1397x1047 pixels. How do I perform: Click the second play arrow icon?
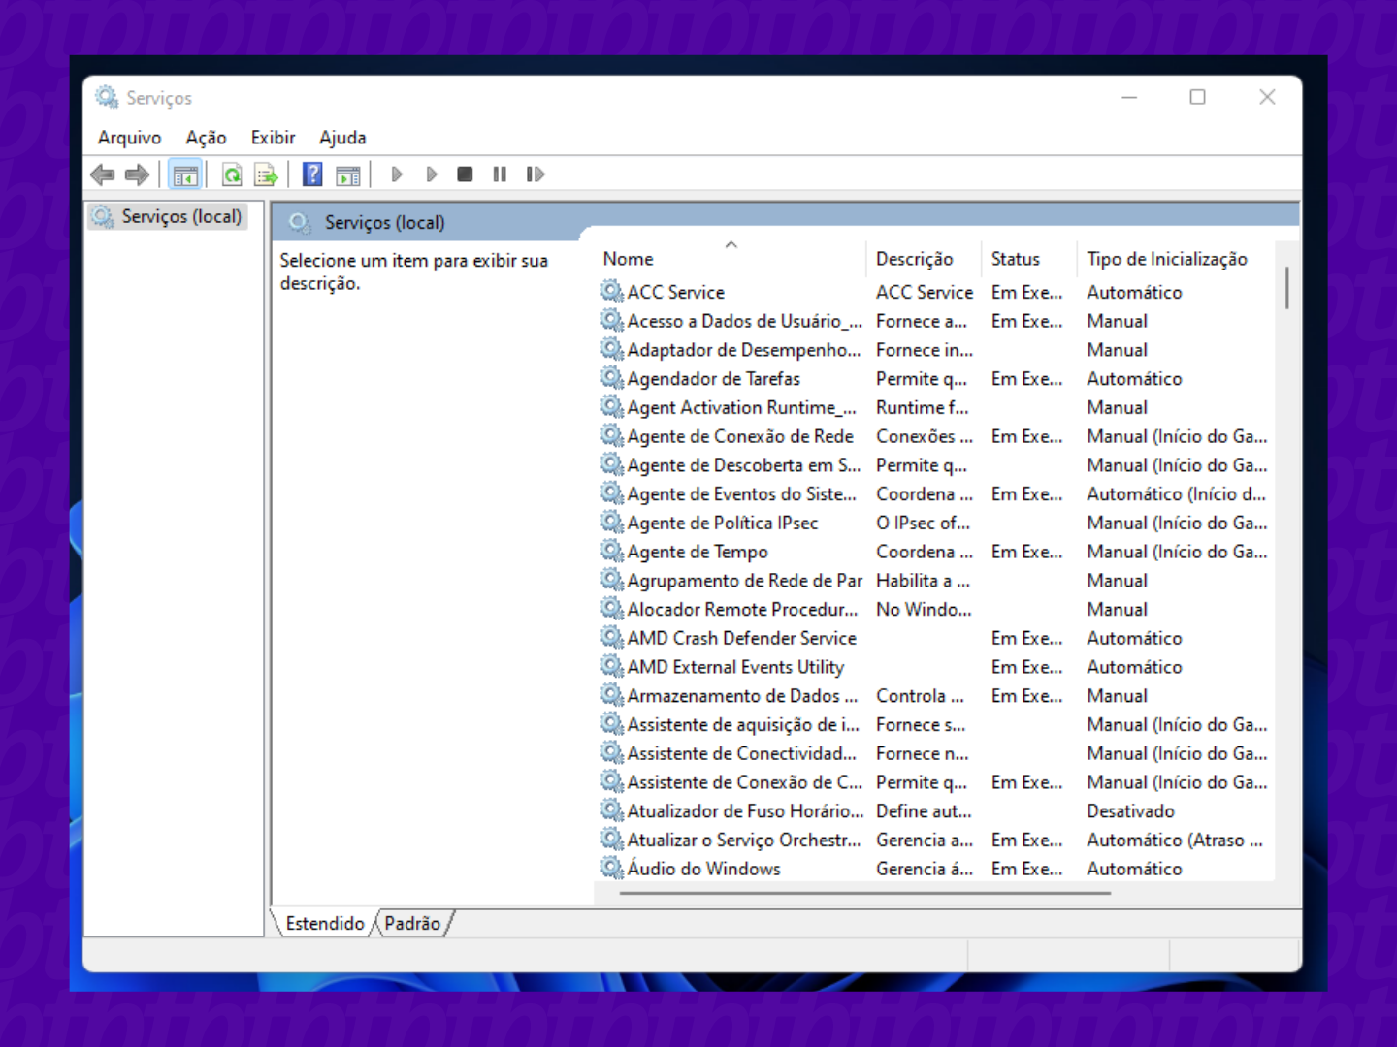click(432, 174)
